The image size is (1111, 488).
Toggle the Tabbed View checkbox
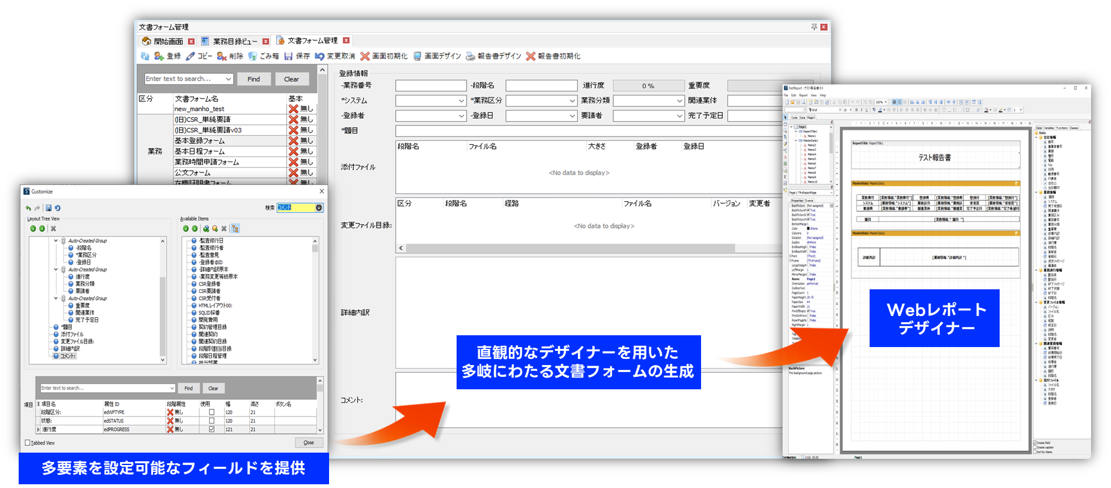pyautogui.click(x=27, y=443)
